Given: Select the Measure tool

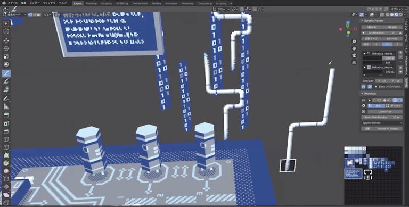Looking at the screenshot, I should click(6, 106).
